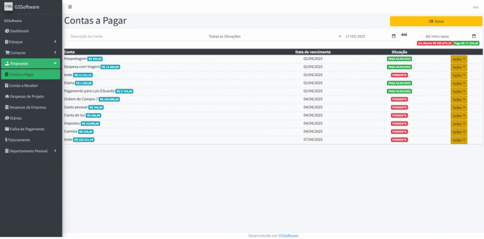Click the GSSoftware brand name
484x239 pixels.
pyautogui.click(x=27, y=7)
